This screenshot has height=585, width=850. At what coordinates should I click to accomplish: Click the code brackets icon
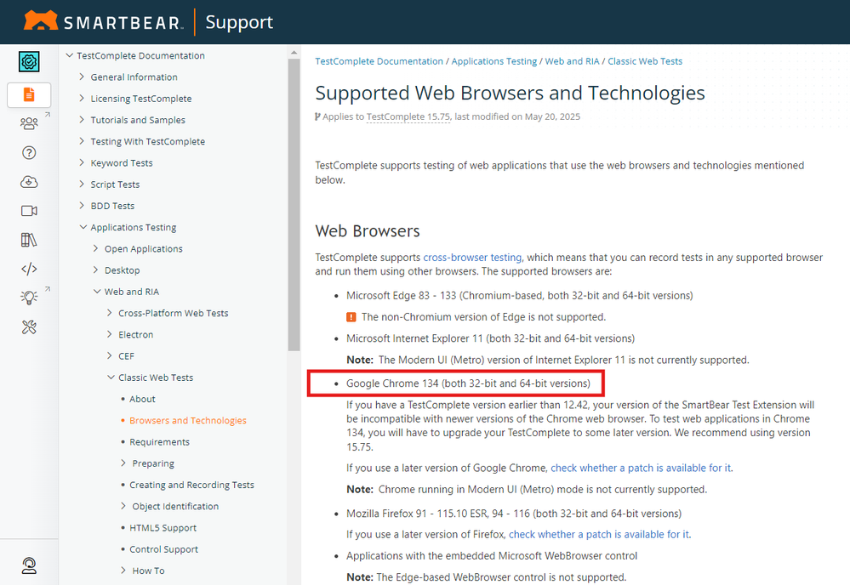coord(29,269)
